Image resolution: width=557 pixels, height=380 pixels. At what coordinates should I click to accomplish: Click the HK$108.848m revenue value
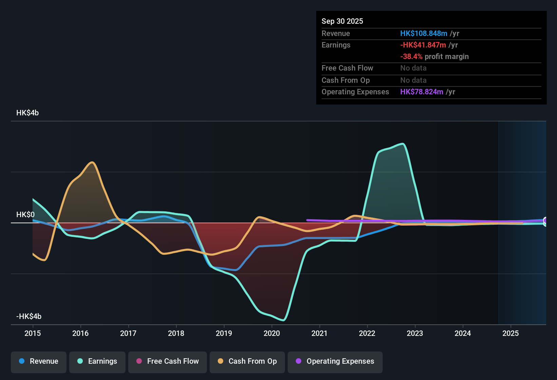tap(423, 33)
